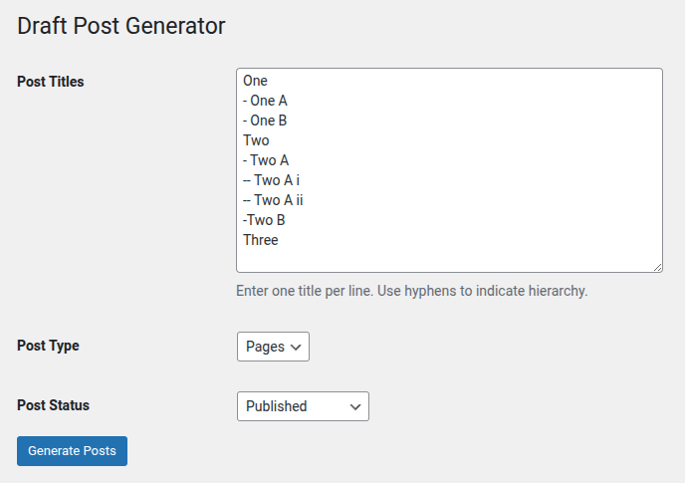Click the "Three" line in textarea
The width and height of the screenshot is (685, 483).
click(x=261, y=240)
